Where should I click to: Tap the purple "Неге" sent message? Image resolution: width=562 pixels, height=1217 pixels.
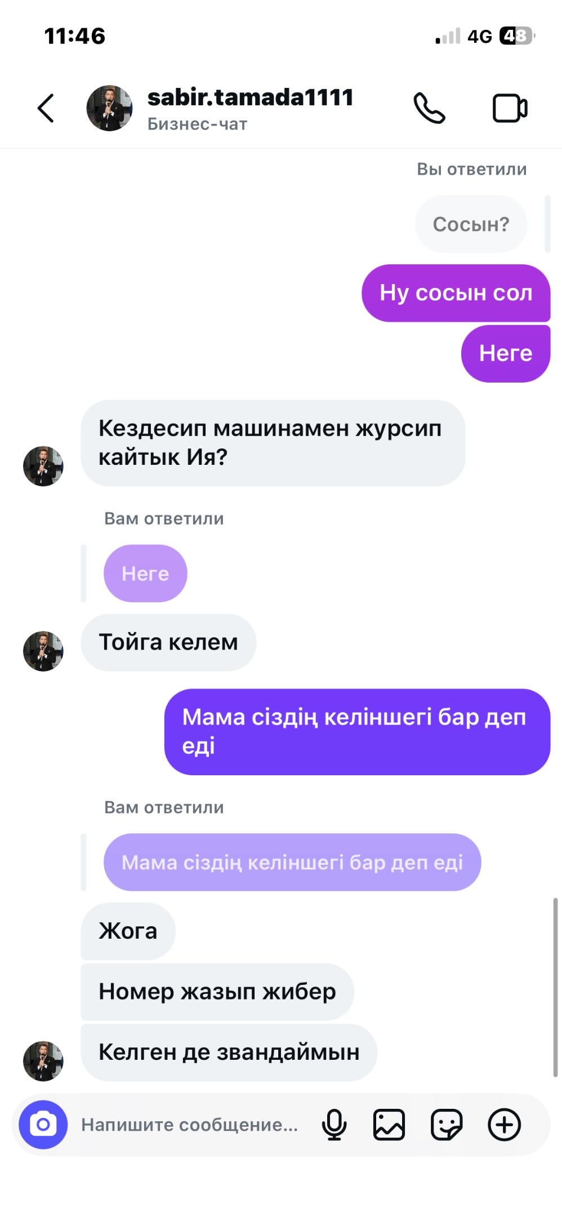(506, 353)
